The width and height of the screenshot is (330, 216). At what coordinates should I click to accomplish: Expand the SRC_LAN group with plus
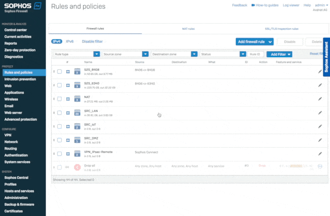click(68, 113)
